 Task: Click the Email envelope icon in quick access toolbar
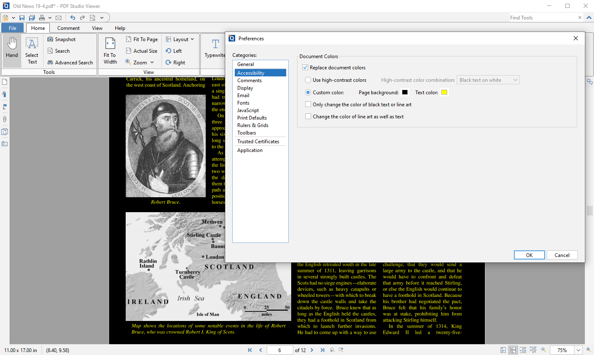click(x=58, y=18)
